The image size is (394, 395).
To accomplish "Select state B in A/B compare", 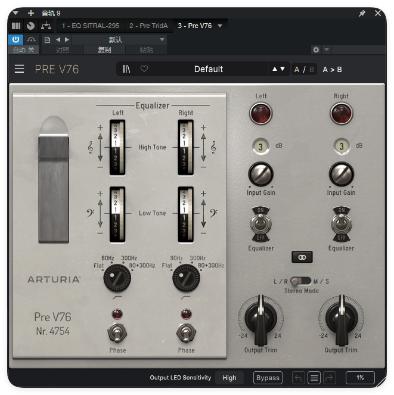I will pos(312,70).
